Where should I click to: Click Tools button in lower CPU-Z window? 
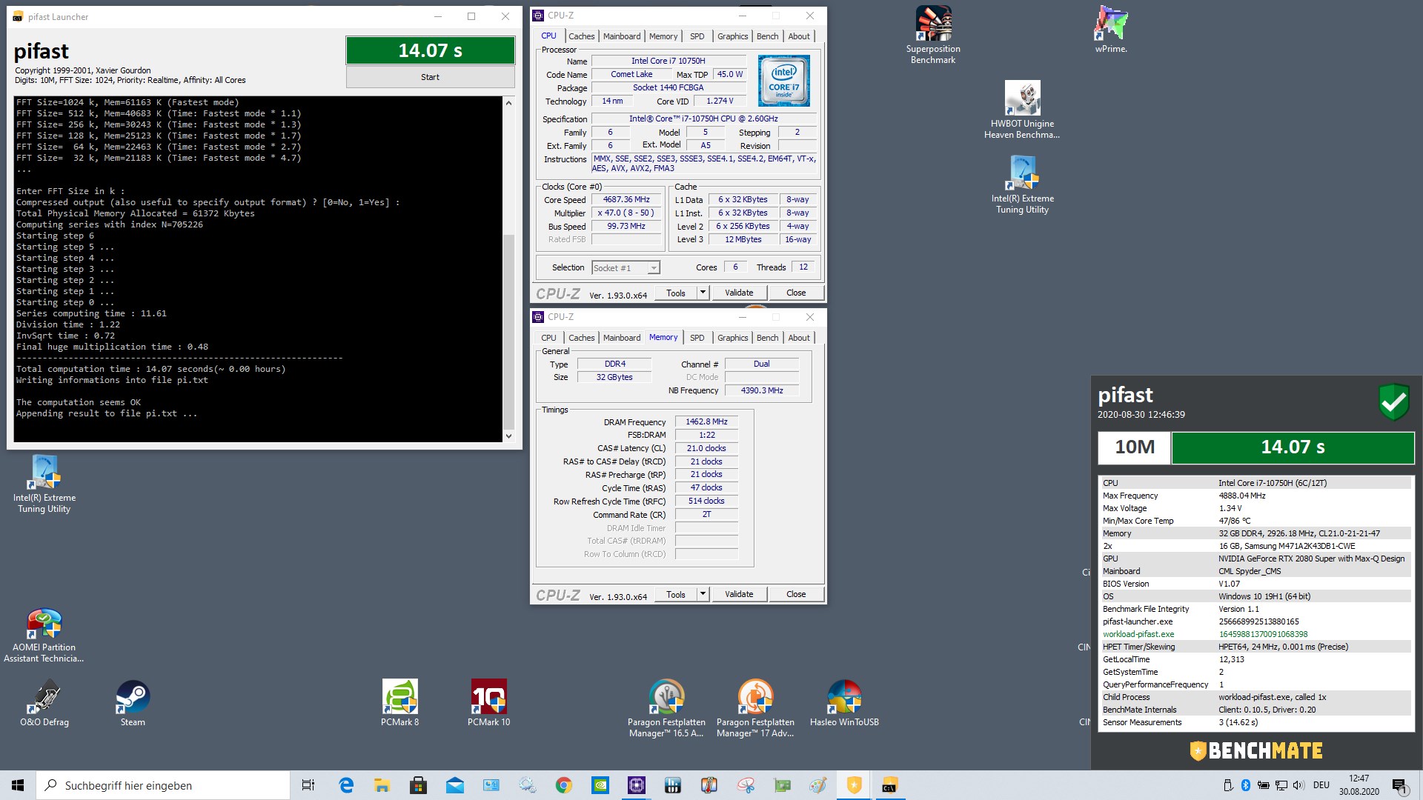pyautogui.click(x=676, y=594)
